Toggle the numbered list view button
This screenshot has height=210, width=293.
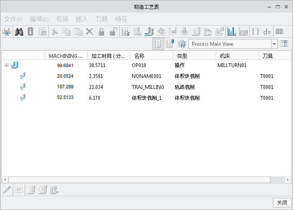tap(170, 44)
